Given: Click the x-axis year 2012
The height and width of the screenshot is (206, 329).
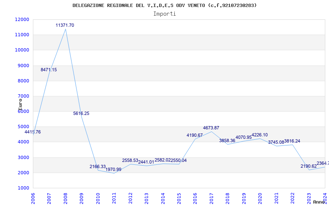Looking at the screenshot, I should point(130,198).
